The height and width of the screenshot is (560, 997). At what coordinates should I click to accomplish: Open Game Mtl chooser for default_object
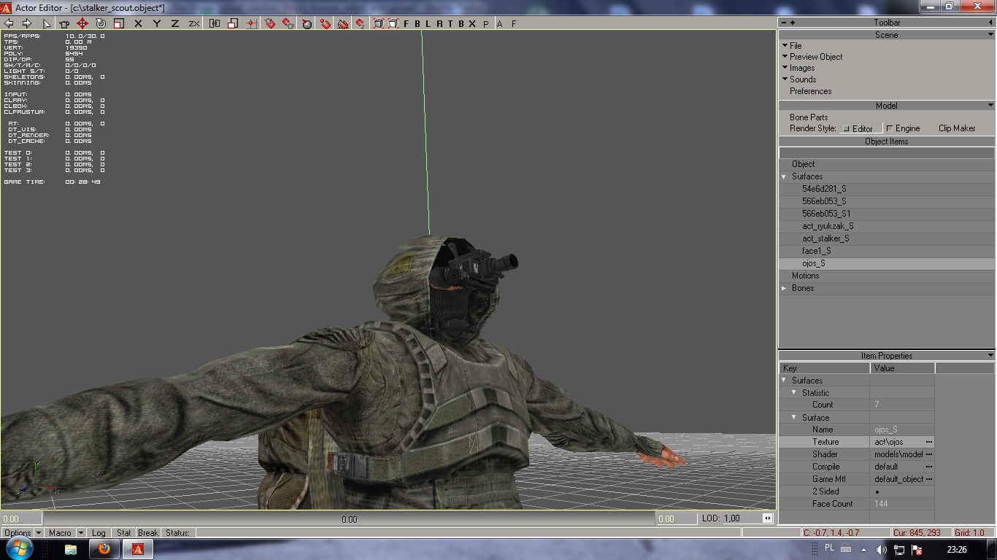click(x=929, y=479)
